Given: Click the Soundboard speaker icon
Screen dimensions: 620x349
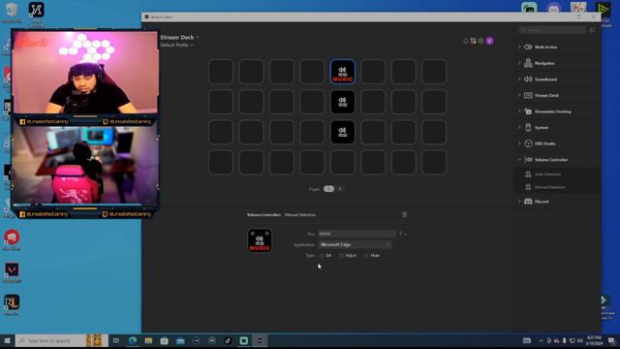Looking at the screenshot, I should coord(528,79).
